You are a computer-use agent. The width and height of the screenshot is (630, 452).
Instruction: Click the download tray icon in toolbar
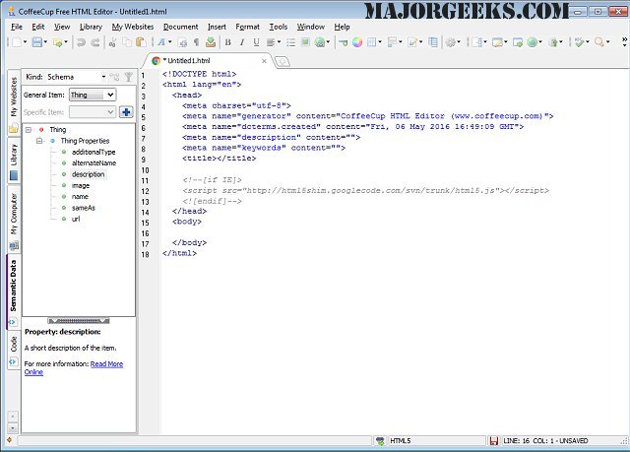211,42
